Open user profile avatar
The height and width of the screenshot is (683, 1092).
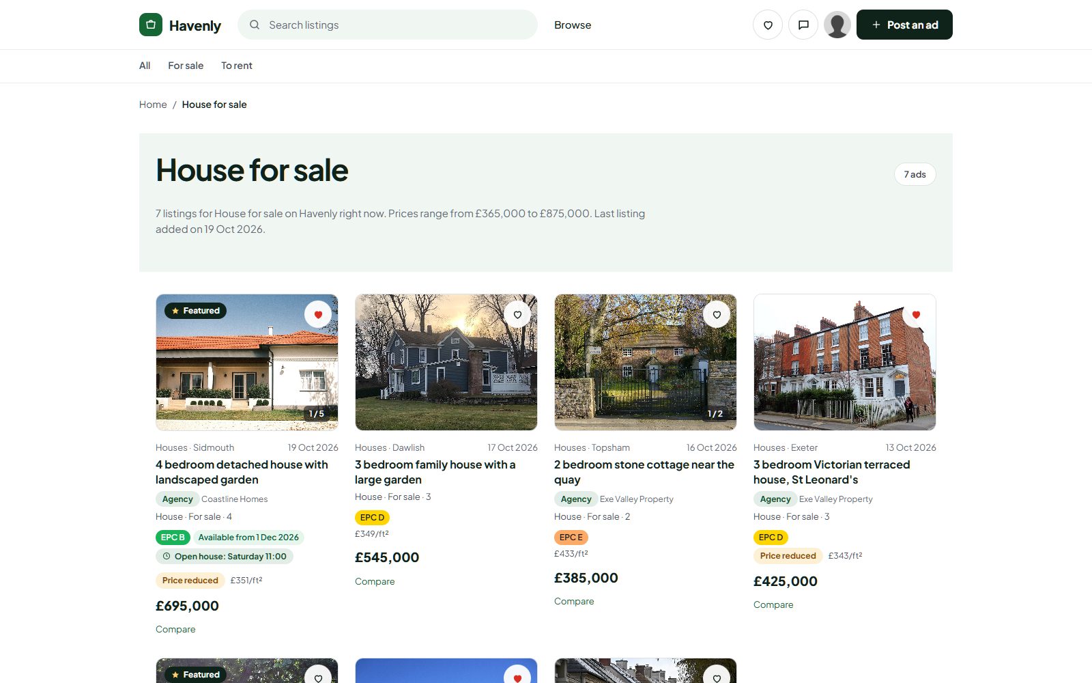(837, 25)
